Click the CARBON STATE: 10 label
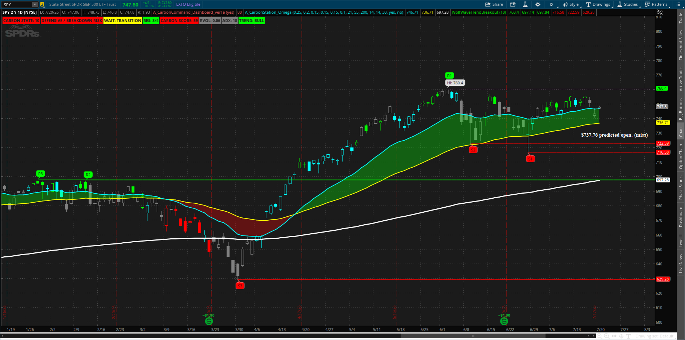 click(x=21, y=21)
